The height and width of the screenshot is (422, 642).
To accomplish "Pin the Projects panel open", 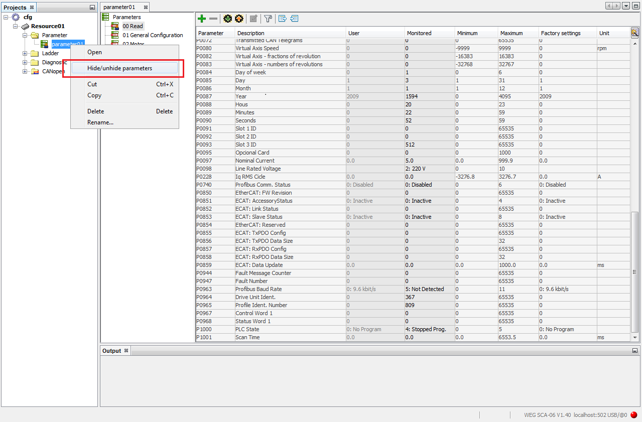I will coord(91,6).
